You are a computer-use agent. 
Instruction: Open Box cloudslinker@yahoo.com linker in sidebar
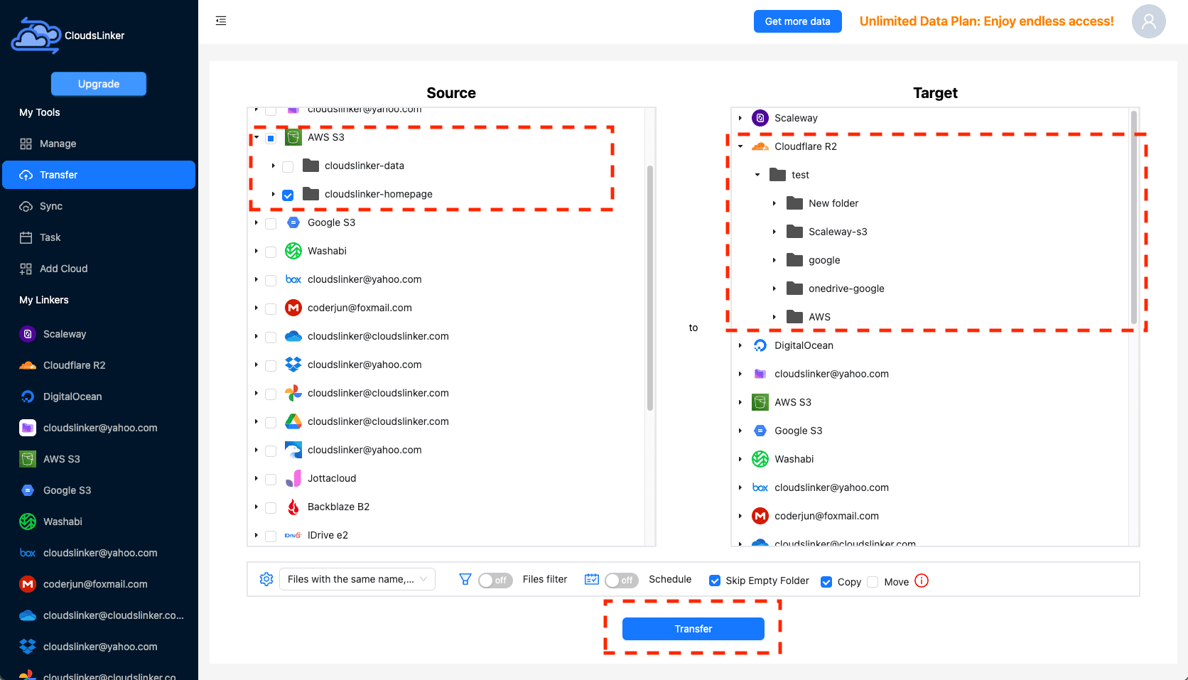coord(99,553)
